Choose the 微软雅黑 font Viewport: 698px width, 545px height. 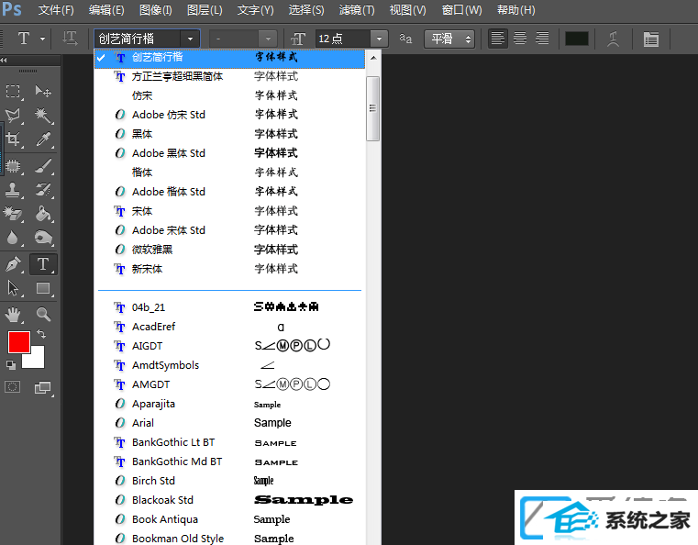point(229,250)
